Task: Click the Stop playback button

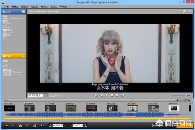Action: [x=112, y=95]
